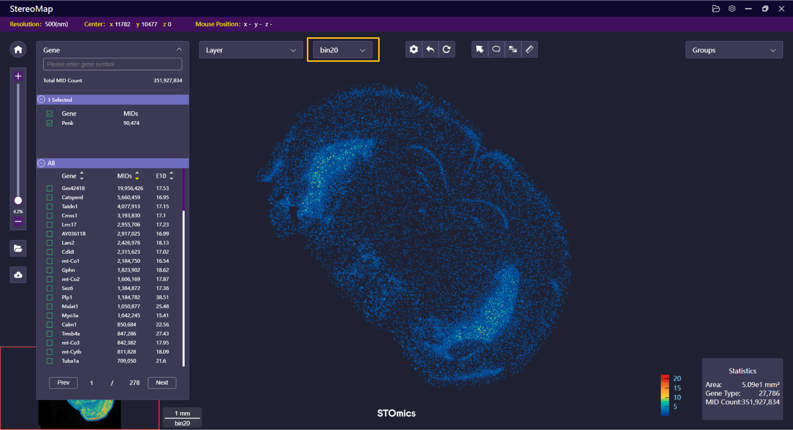The height and width of the screenshot is (430, 793).
Task: Click the cloud download icon
Action: coord(18,275)
